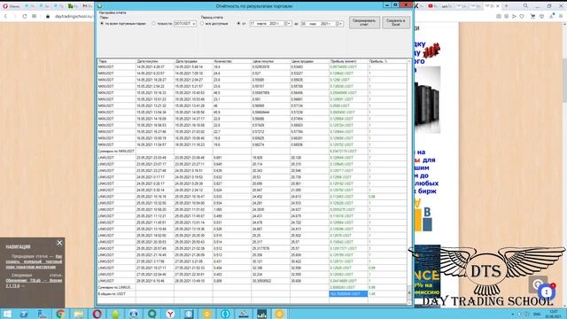Open the bar-chart trading app taskbar icon
Viewport: 567px width, 319px height.
tap(261, 314)
